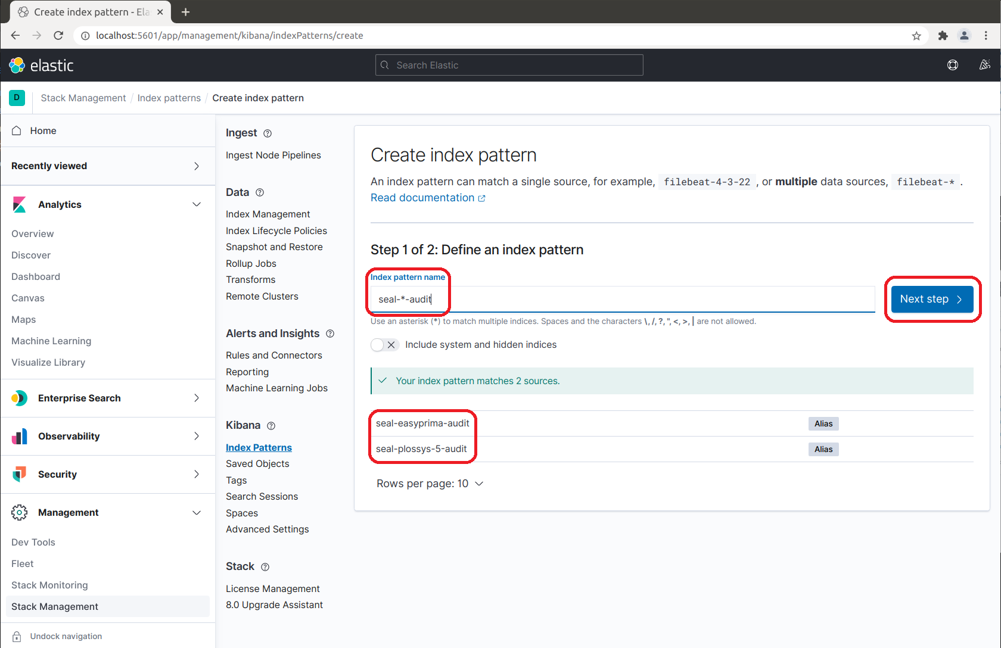
Task: Open the newsfeed celebration icon
Action: pyautogui.click(x=984, y=65)
